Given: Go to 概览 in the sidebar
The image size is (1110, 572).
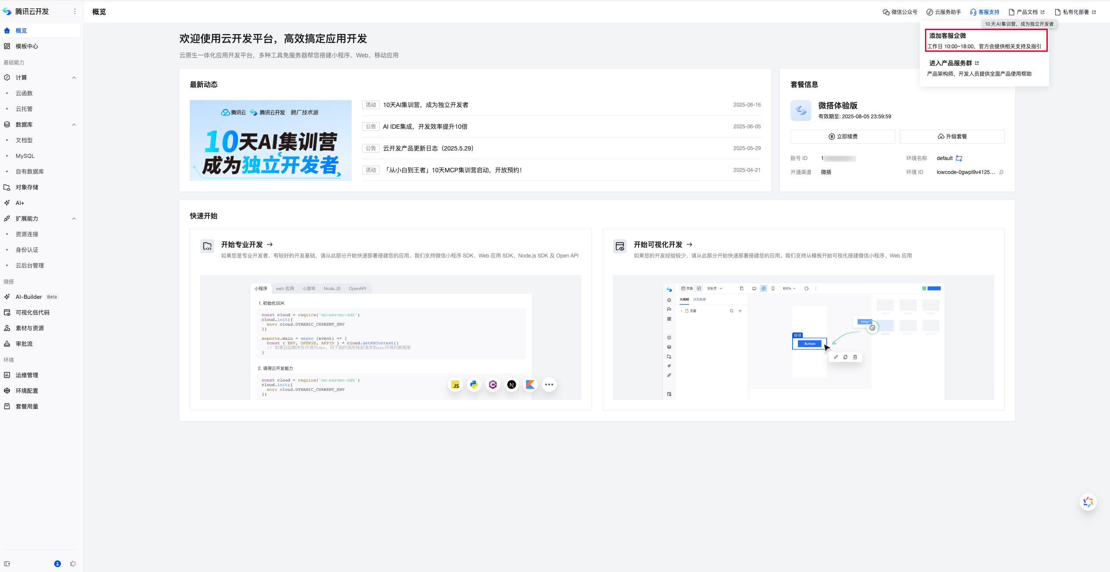Looking at the screenshot, I should click(40, 30).
